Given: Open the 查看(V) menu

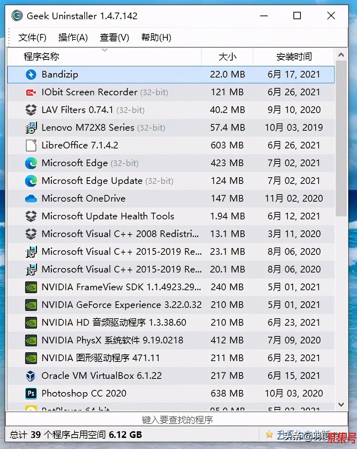Looking at the screenshot, I should click(114, 37).
